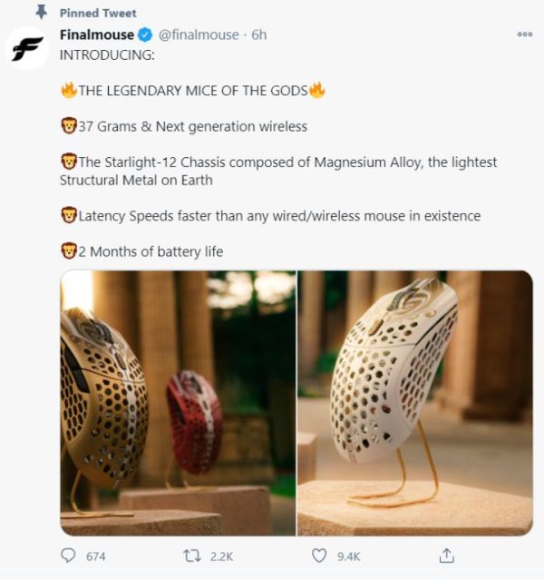This screenshot has width=544, height=580.
Task: Click the retweet arrows icon
Action: [191, 555]
